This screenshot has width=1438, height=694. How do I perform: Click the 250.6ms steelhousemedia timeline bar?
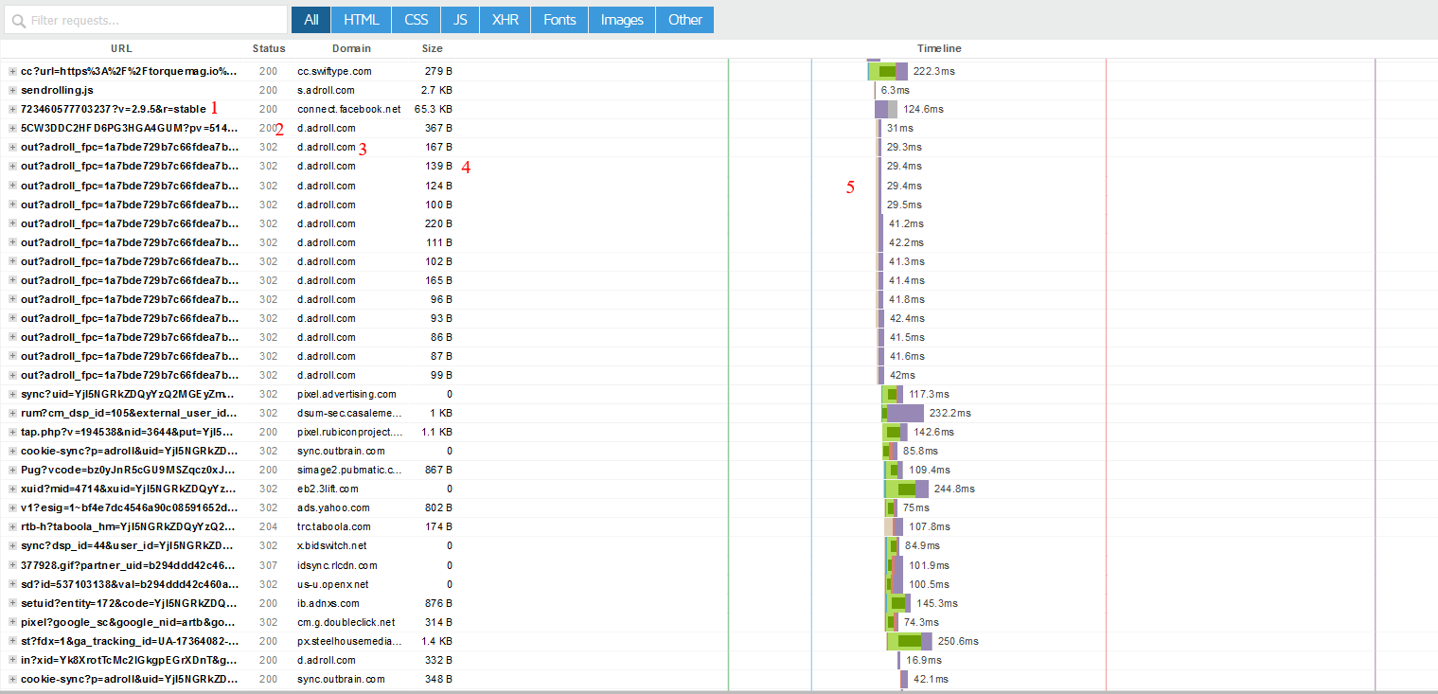coord(909,641)
